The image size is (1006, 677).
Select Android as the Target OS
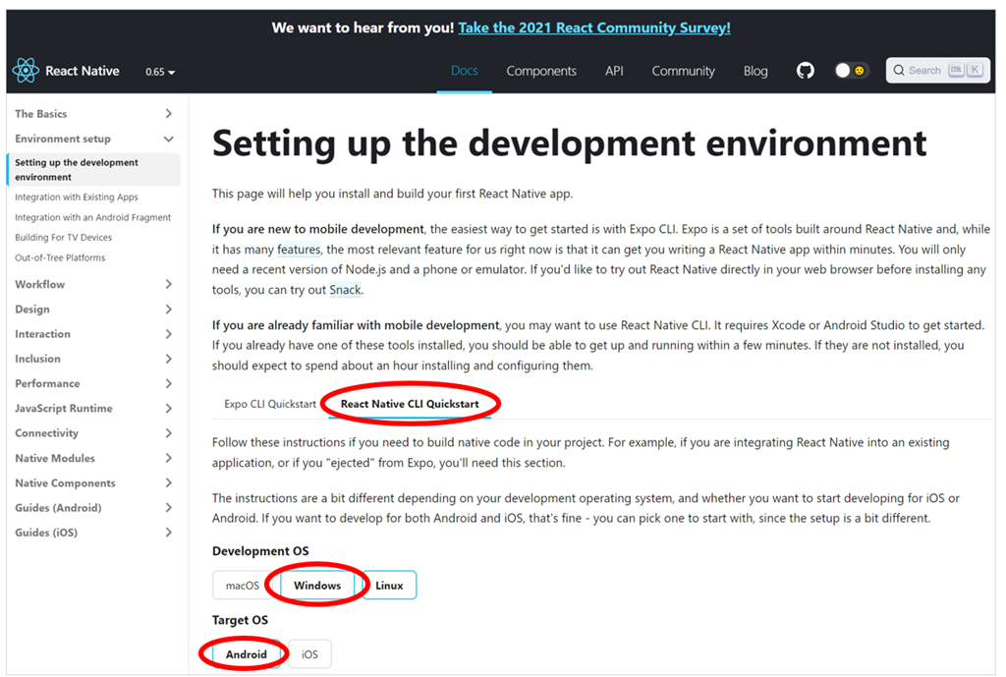tap(246, 653)
